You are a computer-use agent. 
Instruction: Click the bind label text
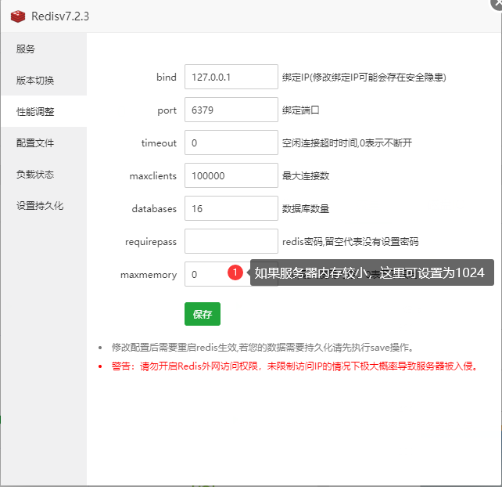(x=167, y=78)
